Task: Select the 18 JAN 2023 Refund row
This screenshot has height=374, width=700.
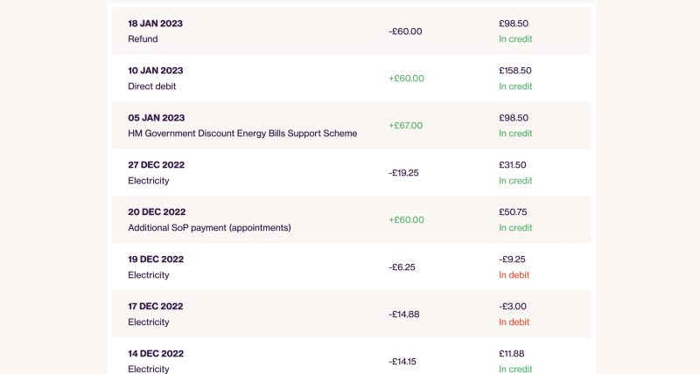Action: click(x=352, y=31)
